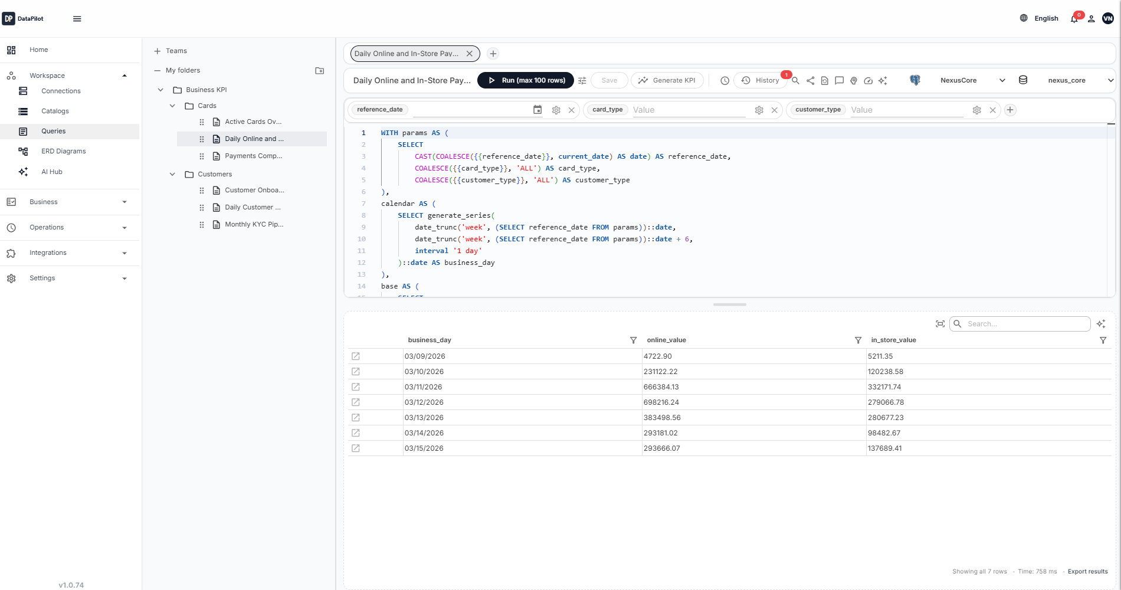Select the Daily Online and In-Store tab
The height and width of the screenshot is (590, 1121).
(x=406, y=53)
